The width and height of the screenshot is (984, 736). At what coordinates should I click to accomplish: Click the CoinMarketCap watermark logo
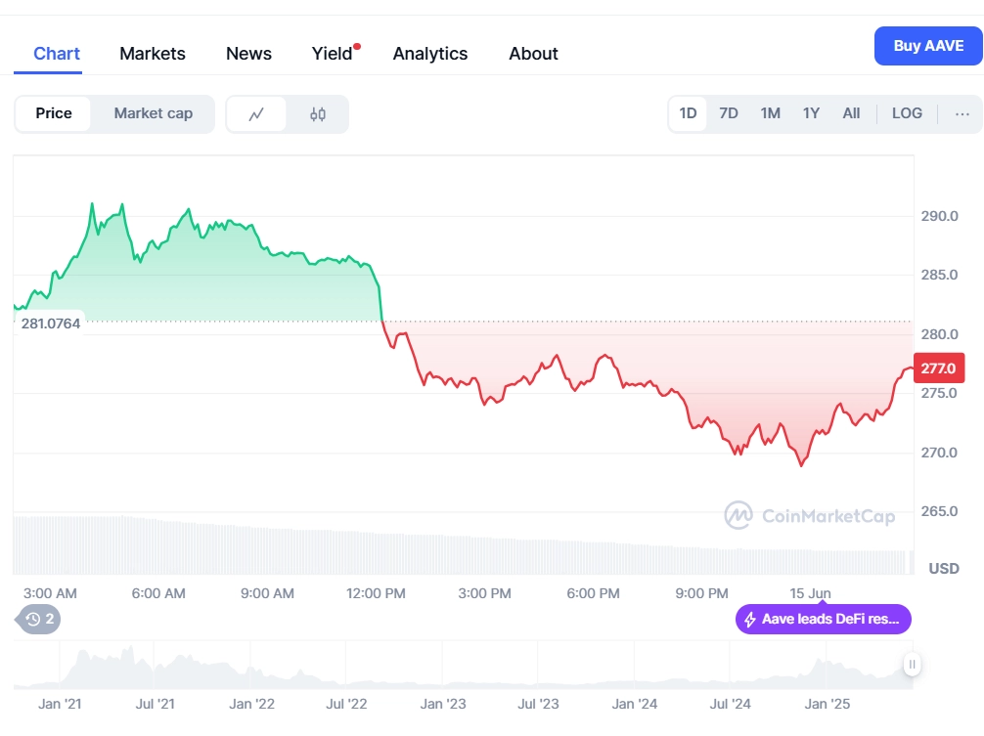(x=810, y=515)
